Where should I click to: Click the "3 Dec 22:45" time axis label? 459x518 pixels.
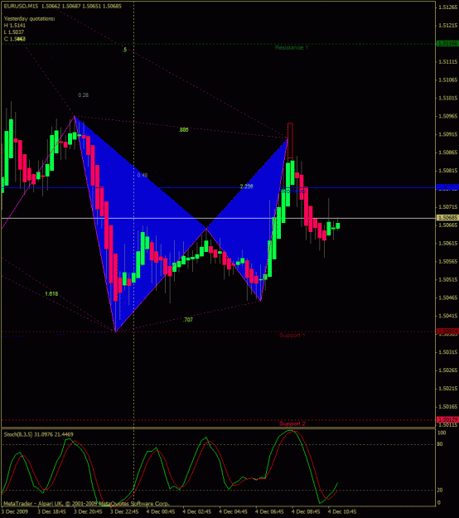(x=124, y=511)
